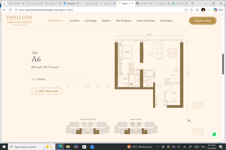Screen dimensions: 226x150
Task: Open the tab list dropdown arrow
Action: pyautogui.click(x=4, y=3)
